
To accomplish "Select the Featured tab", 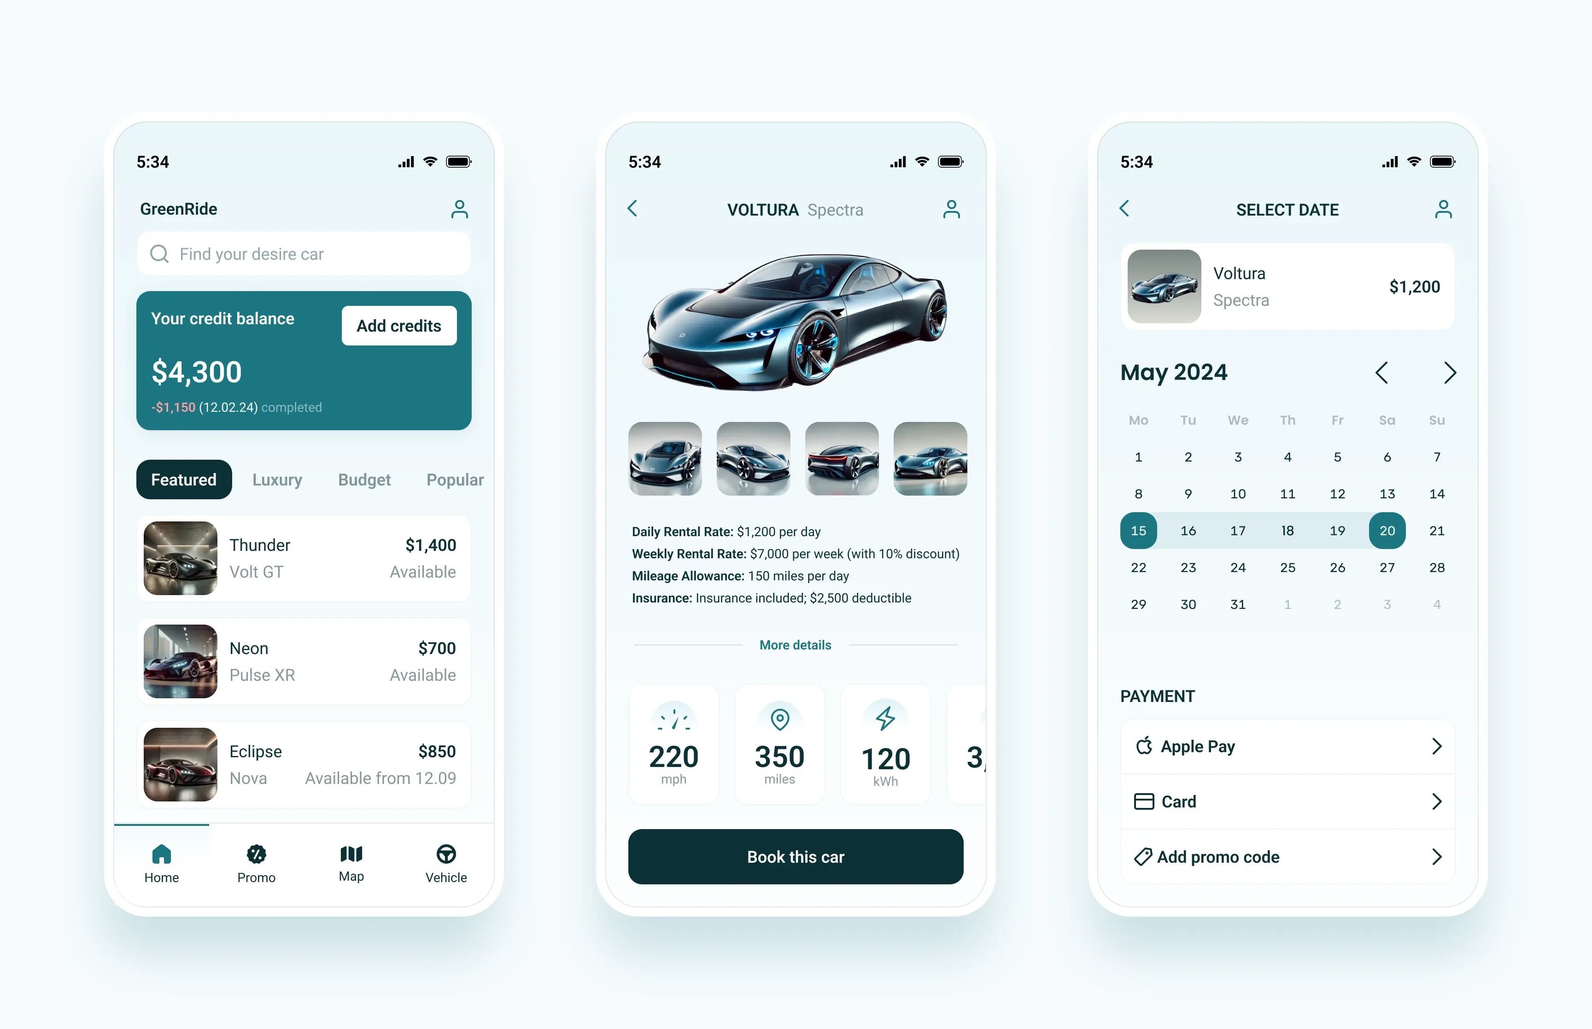I will pos(183,478).
